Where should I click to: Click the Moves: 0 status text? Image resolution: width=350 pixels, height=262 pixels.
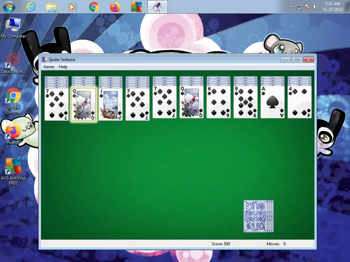276,244
